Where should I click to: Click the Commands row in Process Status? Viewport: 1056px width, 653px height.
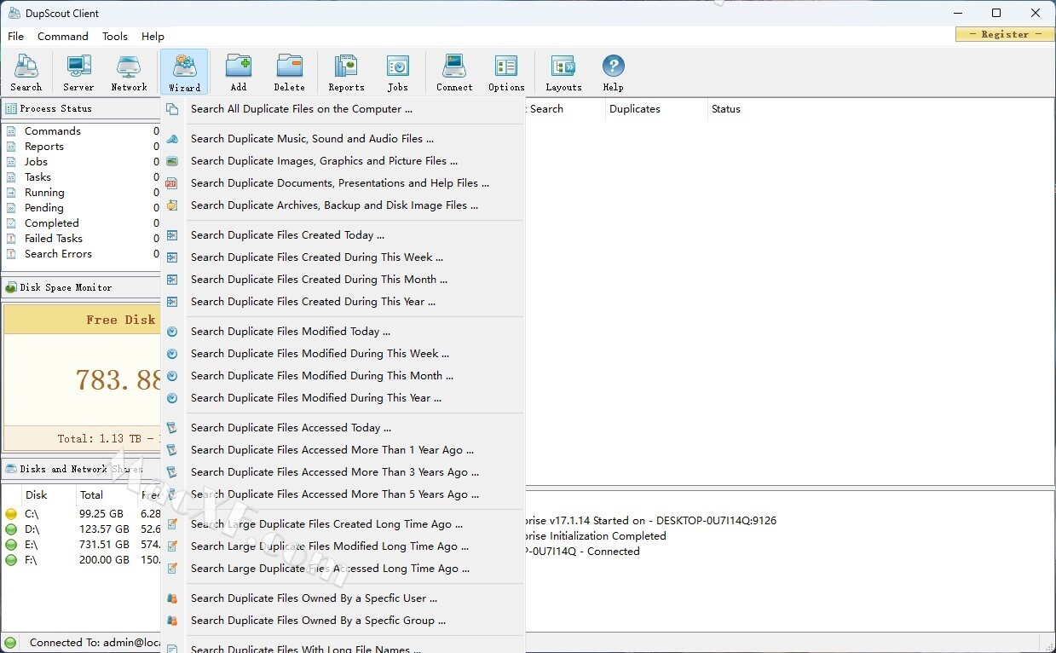tap(82, 131)
